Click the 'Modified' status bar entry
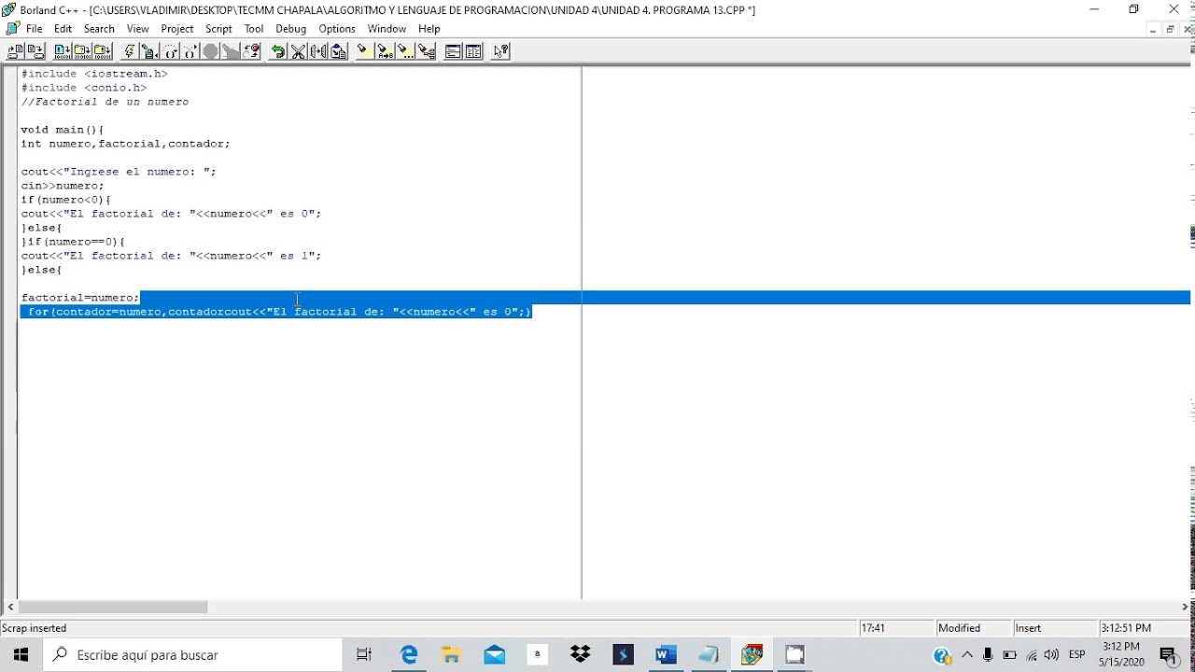The width and height of the screenshot is (1195, 672). tap(973, 628)
